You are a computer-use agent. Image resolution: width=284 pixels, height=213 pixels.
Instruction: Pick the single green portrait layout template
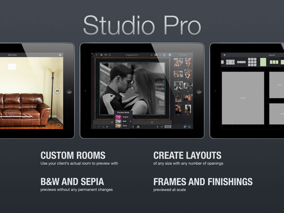[x=263, y=62]
